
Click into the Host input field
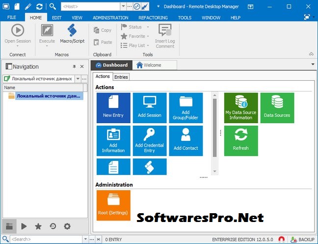coord(90,6)
